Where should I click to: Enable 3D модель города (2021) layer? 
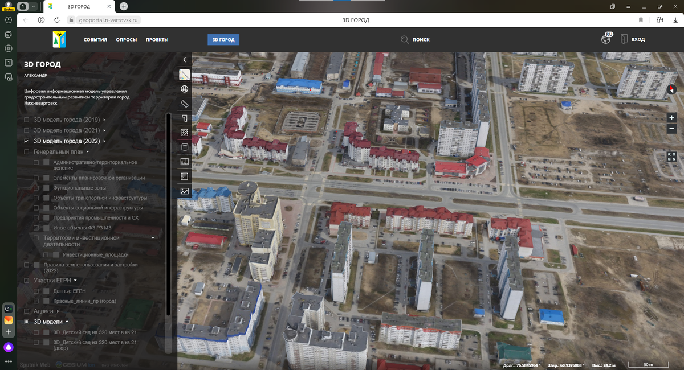27,130
